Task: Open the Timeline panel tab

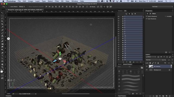Action: pos(8,96)
